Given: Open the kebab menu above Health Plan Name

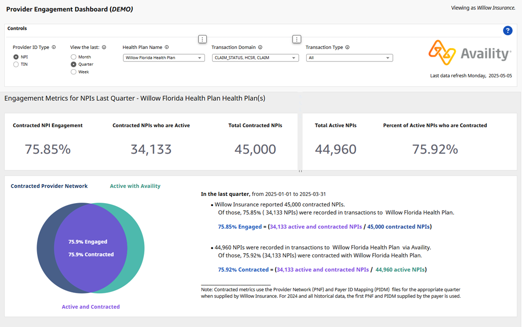Looking at the screenshot, I should click(x=202, y=39).
